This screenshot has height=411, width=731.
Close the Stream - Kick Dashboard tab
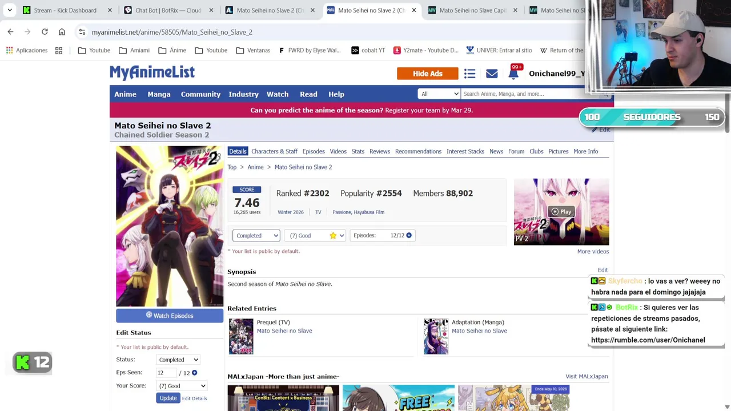(110, 10)
